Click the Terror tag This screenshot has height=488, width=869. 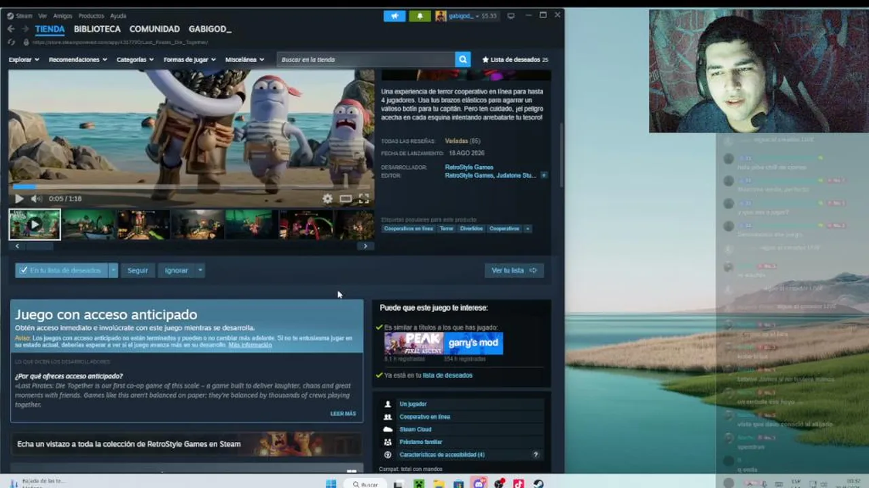[x=447, y=228]
